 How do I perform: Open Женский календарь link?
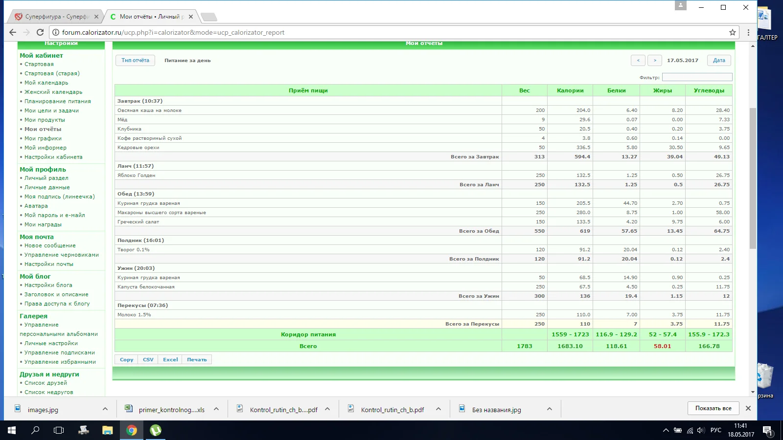pyautogui.click(x=53, y=92)
